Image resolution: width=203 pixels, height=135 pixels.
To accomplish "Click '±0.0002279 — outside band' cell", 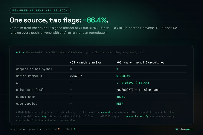I will 138,90.
